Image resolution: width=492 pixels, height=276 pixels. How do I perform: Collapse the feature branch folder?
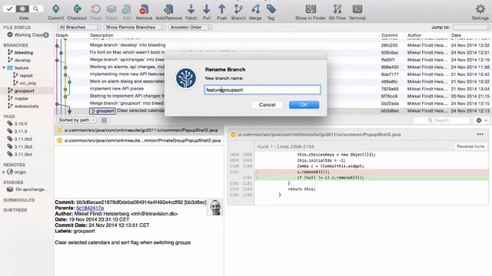(4, 68)
